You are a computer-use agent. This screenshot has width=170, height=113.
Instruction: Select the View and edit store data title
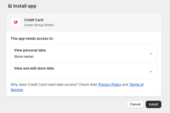click(34, 68)
